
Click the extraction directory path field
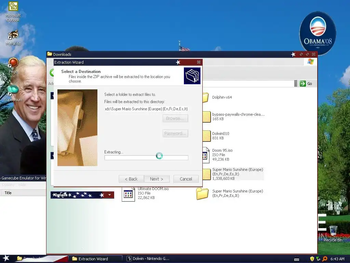point(146,109)
